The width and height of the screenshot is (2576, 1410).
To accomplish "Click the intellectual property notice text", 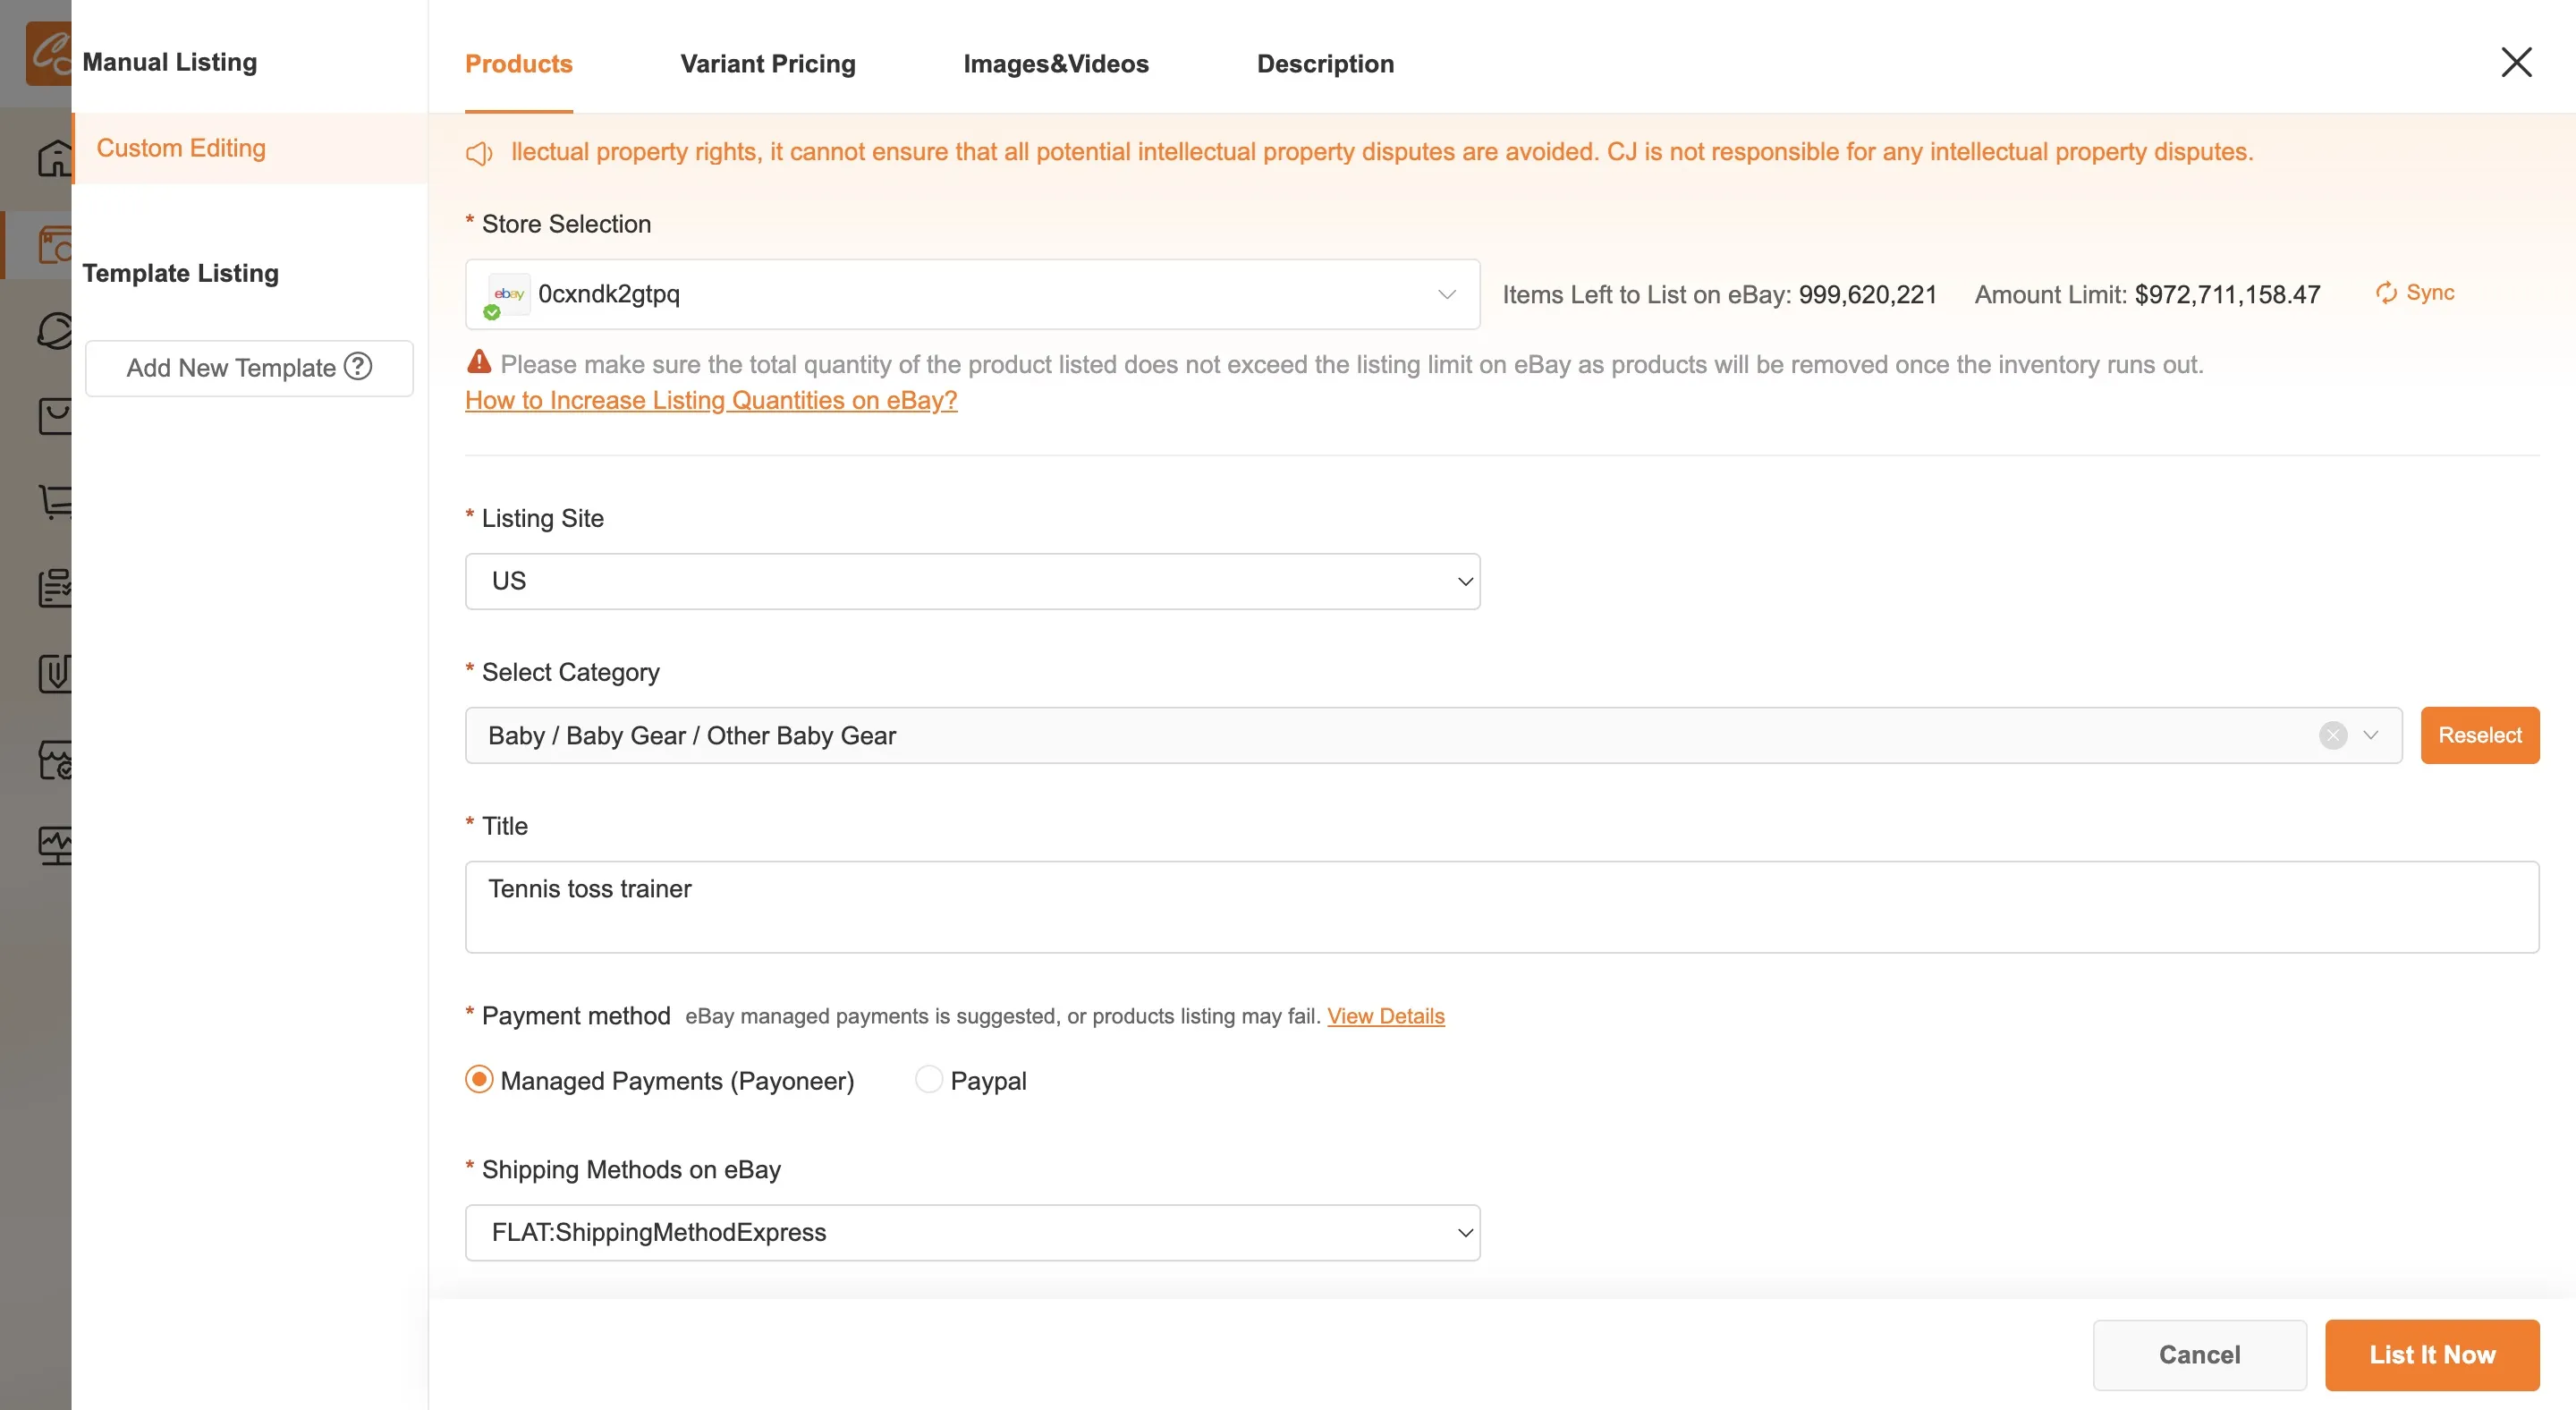I will click(1382, 152).
